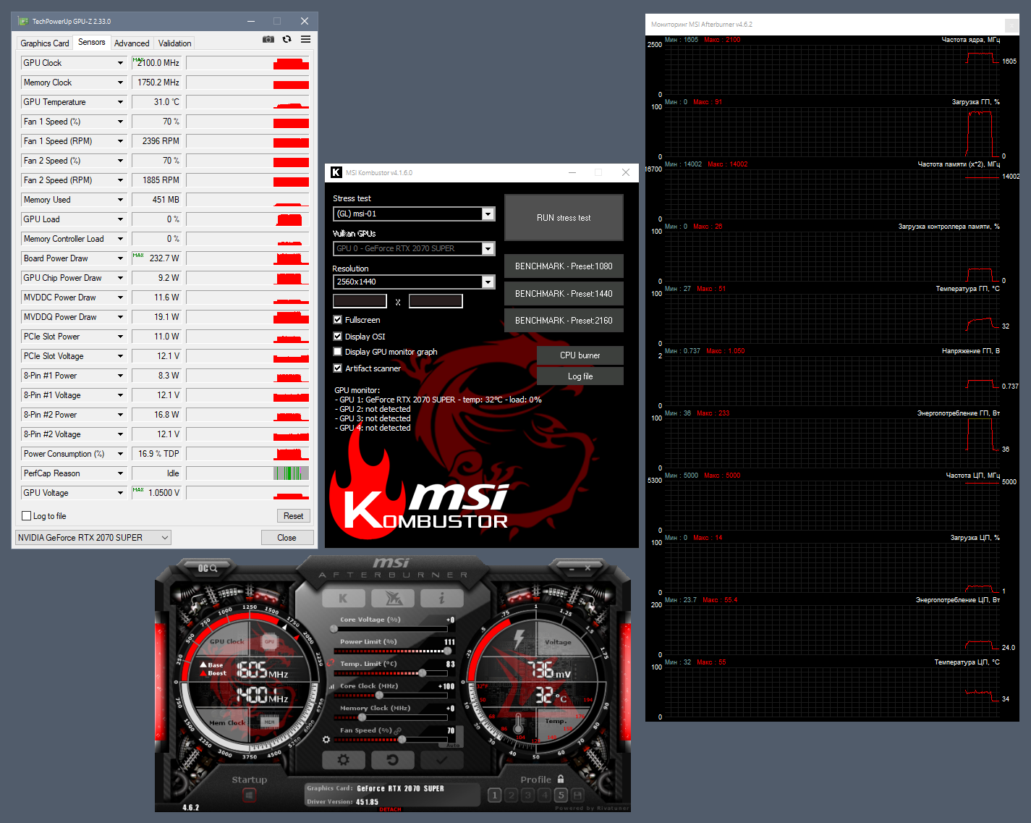Click the Afterburner profile lock icon
1031x823 pixels.
pyautogui.click(x=561, y=779)
